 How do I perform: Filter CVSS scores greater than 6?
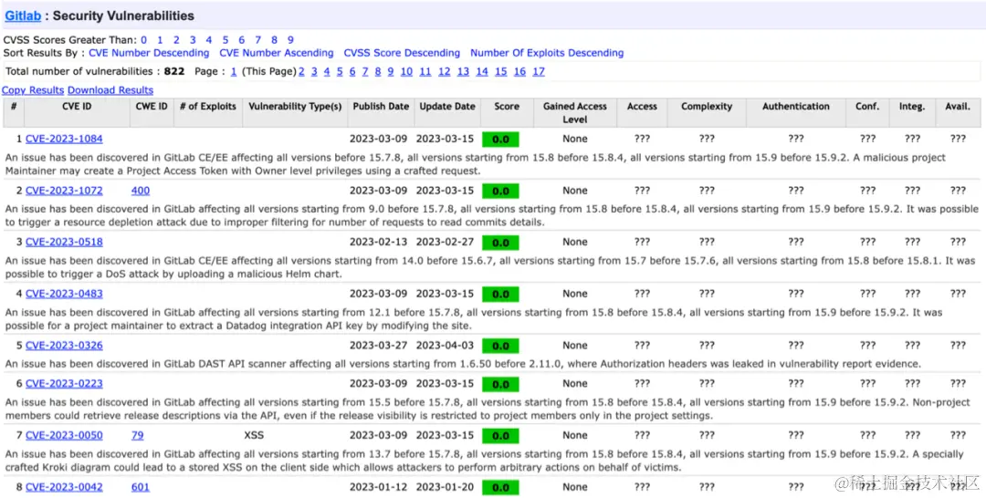click(x=241, y=39)
